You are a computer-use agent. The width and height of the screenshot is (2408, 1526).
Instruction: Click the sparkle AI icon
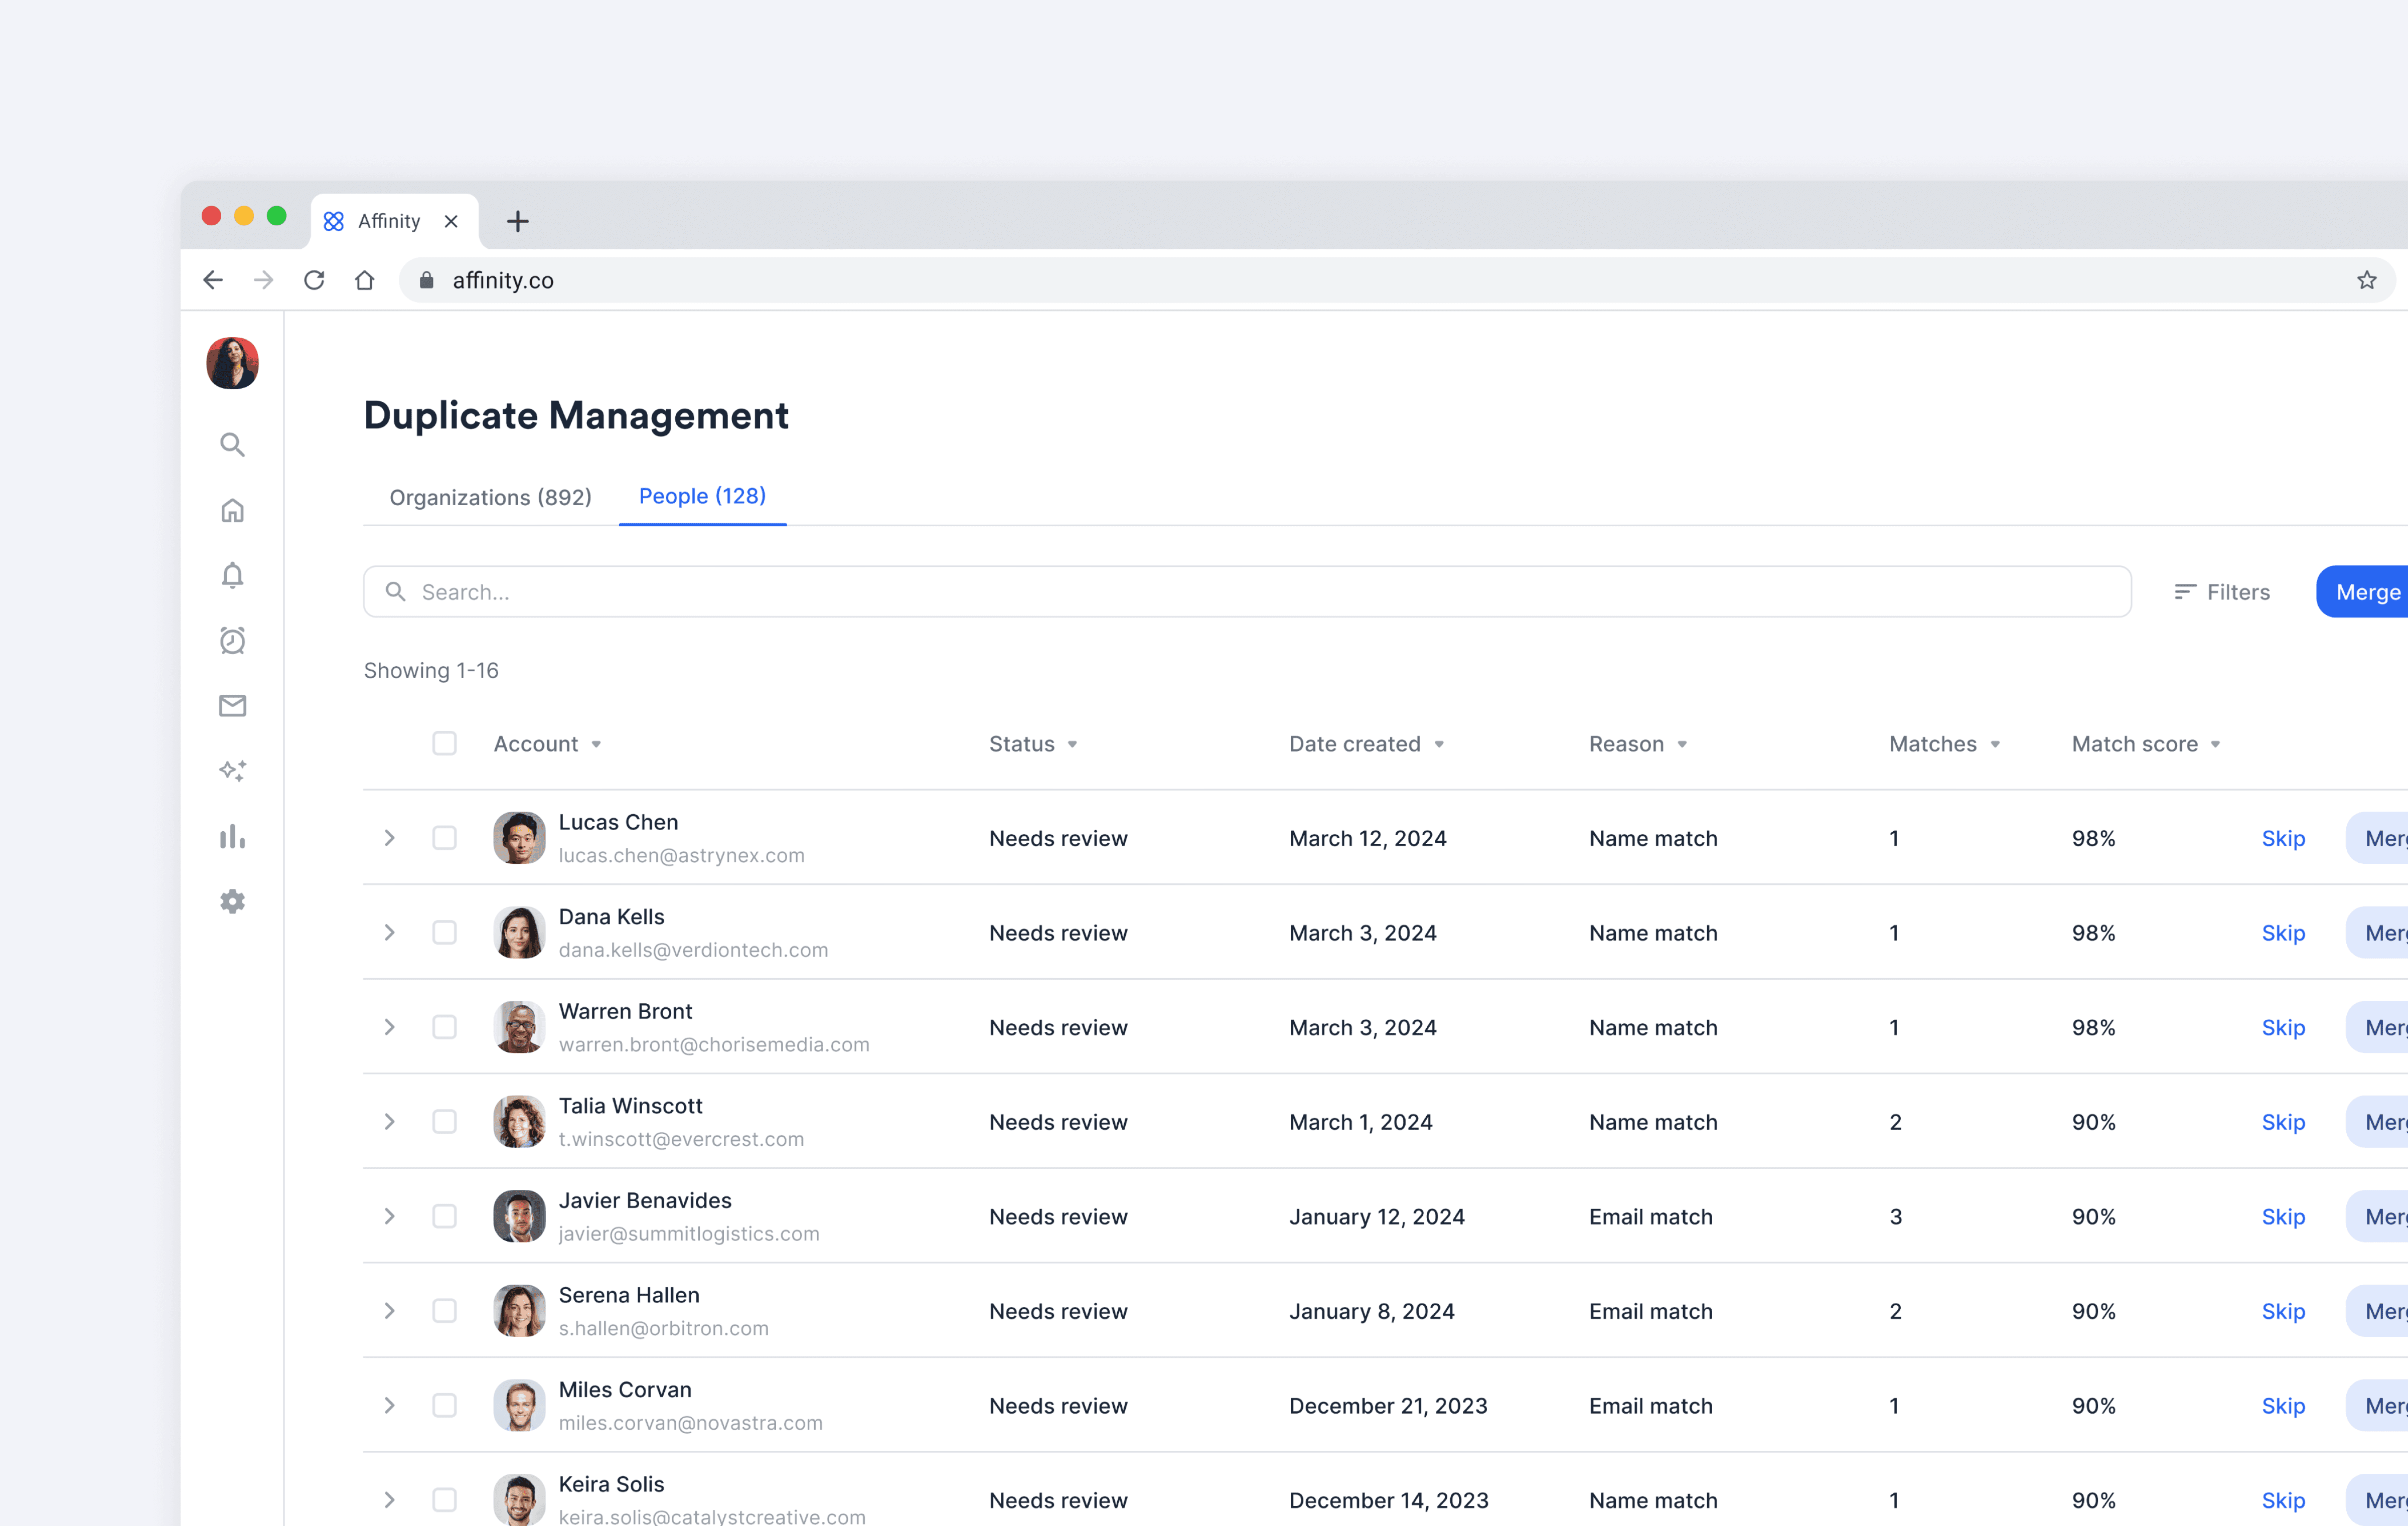[232, 770]
